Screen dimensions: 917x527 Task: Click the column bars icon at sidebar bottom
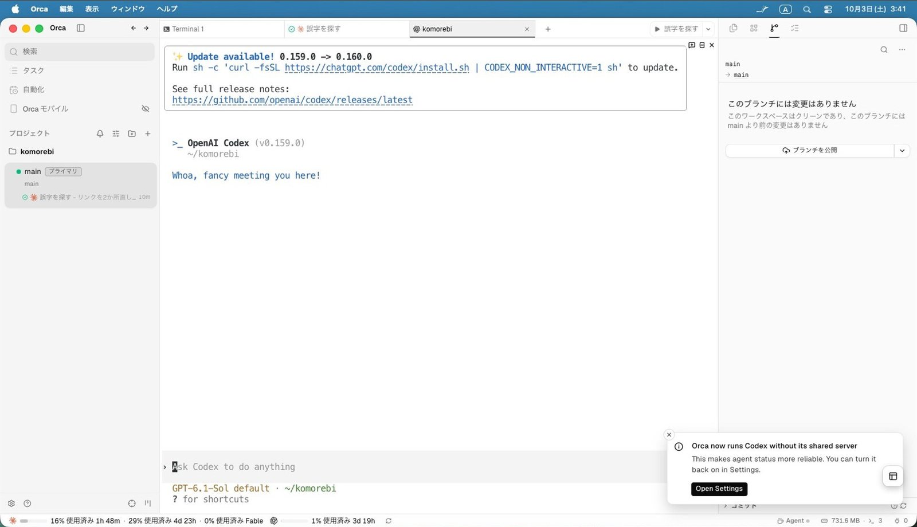(x=148, y=504)
